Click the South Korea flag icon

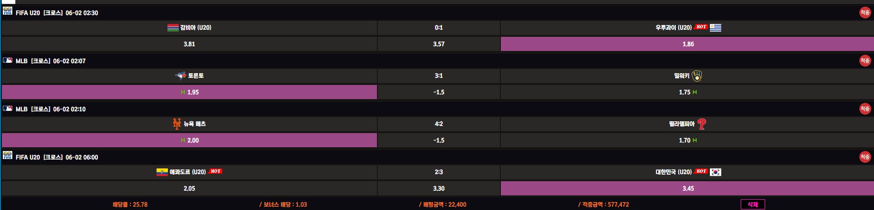(x=715, y=172)
